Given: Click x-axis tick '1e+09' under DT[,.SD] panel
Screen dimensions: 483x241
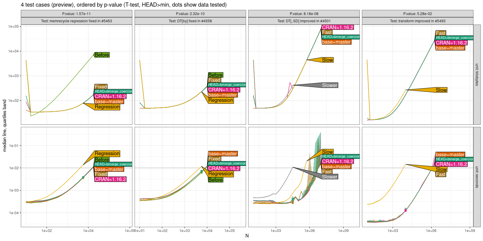Looking at the screenshot, I should [x=343, y=231].
